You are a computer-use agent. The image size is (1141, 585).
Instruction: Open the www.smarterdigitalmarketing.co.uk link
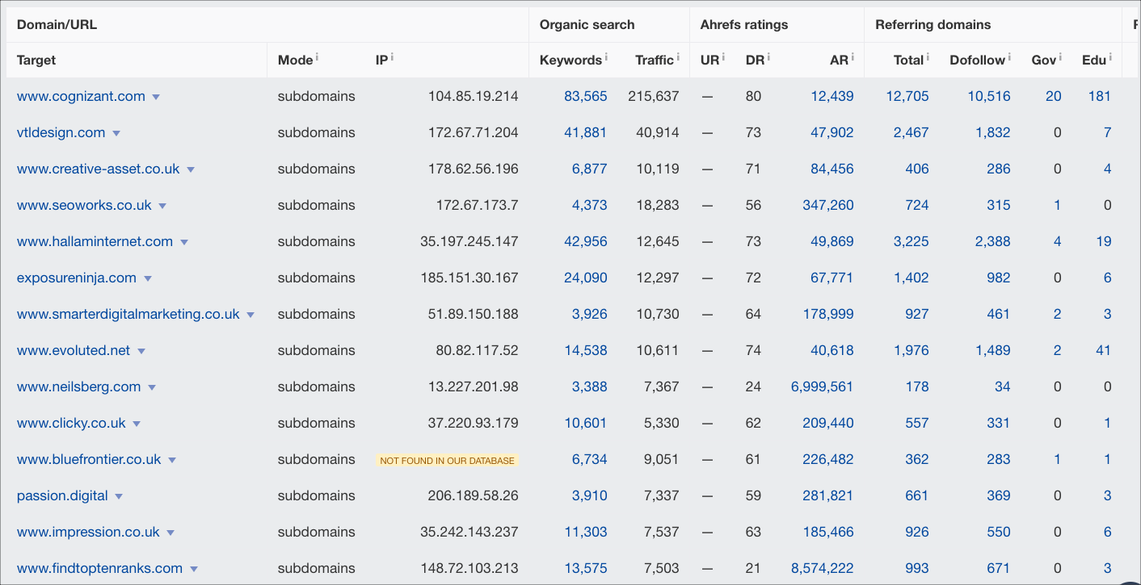click(x=128, y=315)
